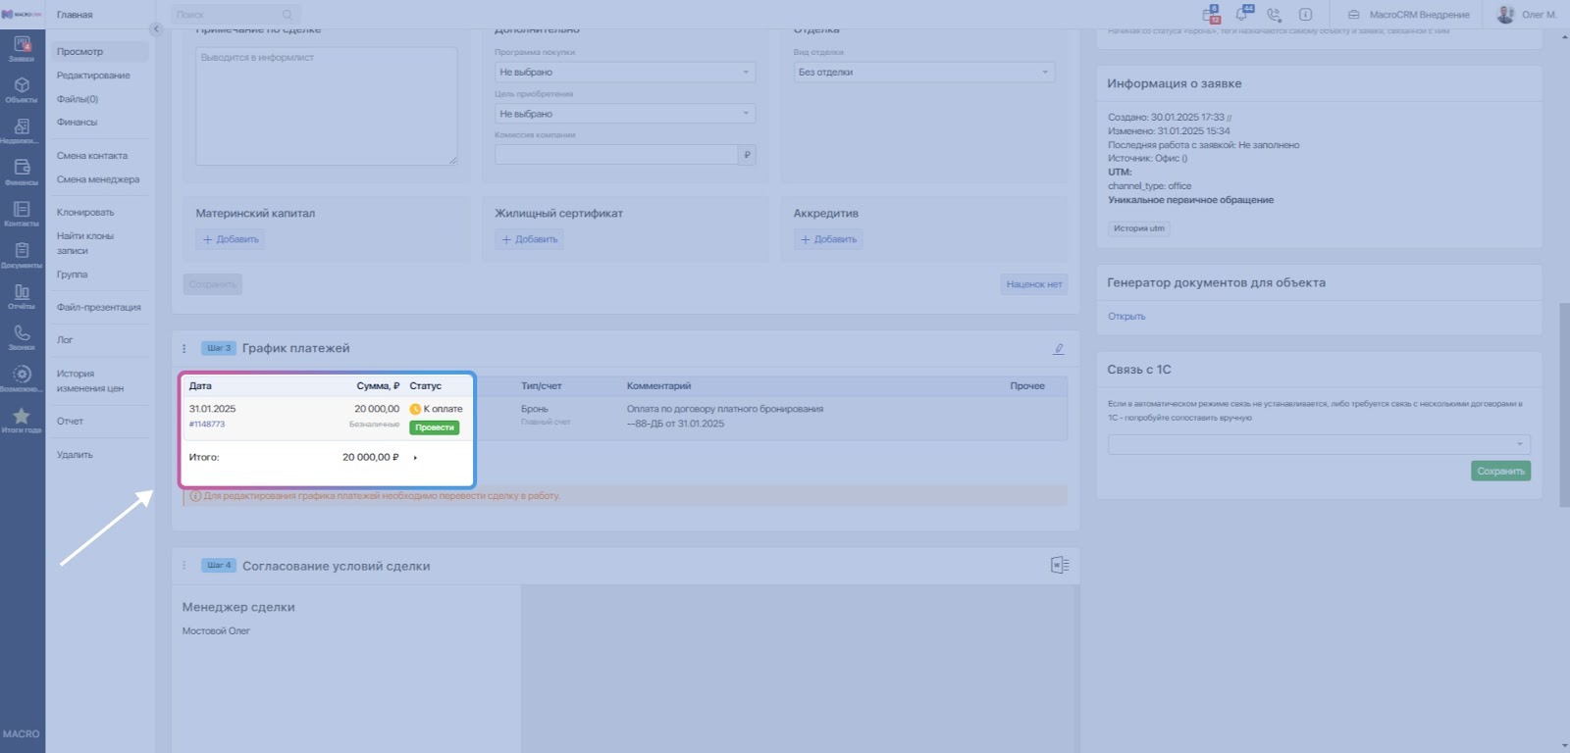Open payment link #1148773
The width and height of the screenshot is (1570, 753).
pos(207,425)
